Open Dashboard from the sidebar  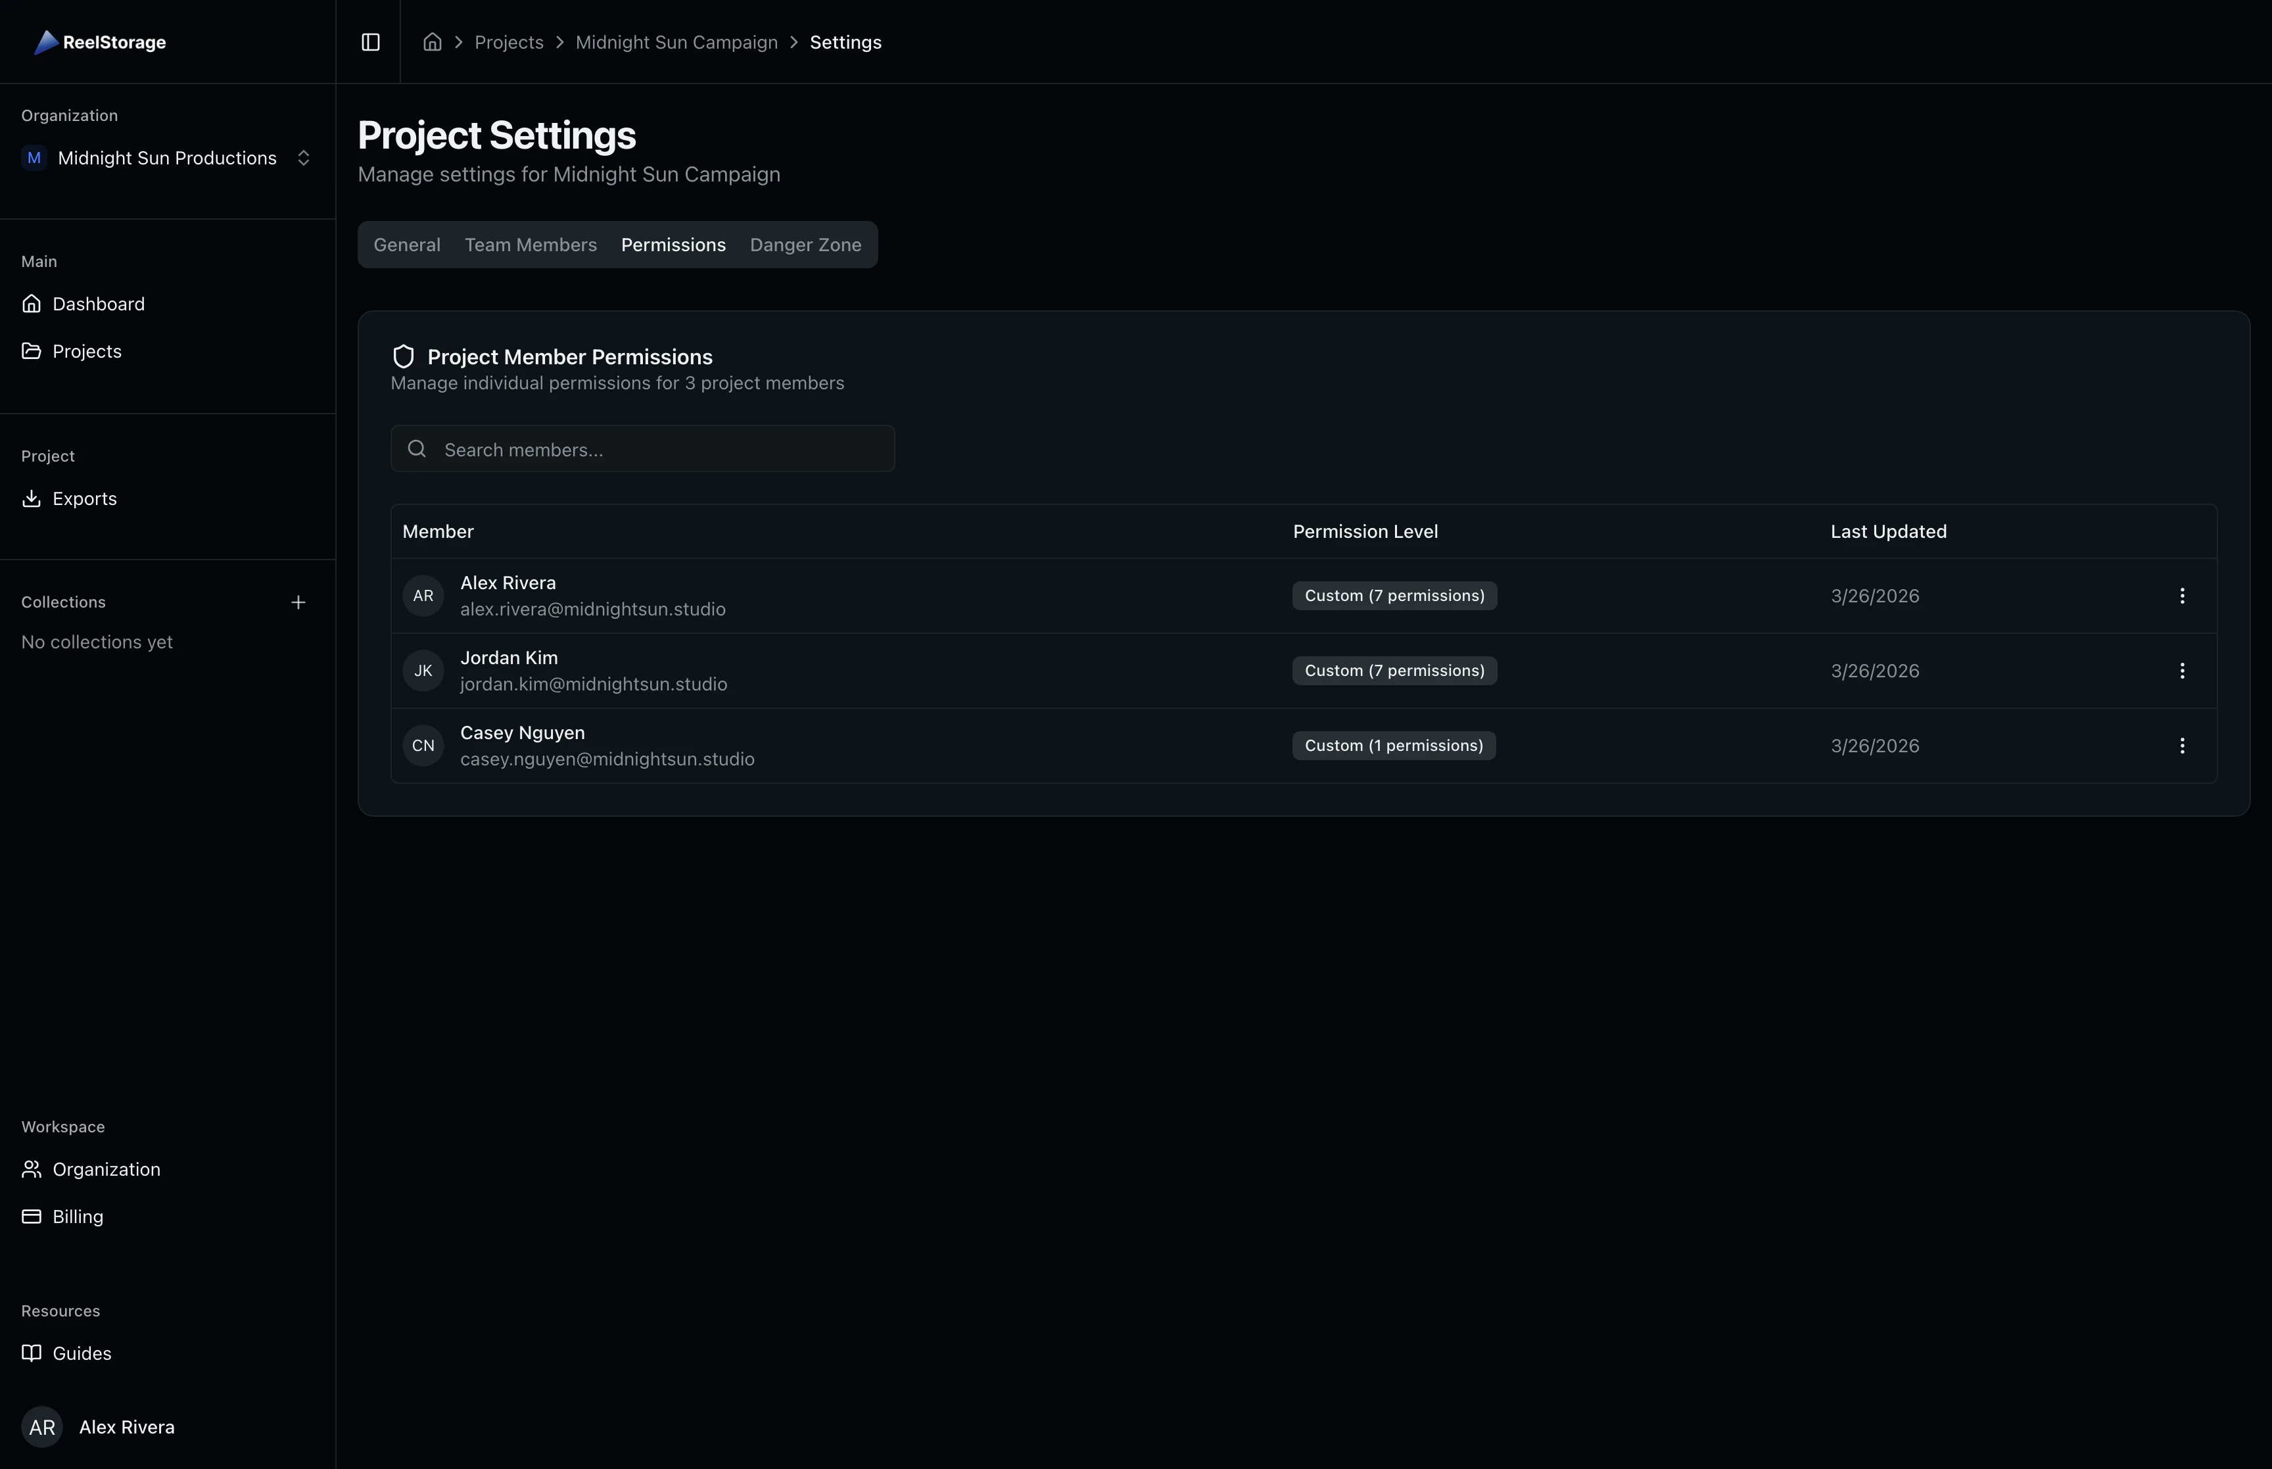click(98, 303)
